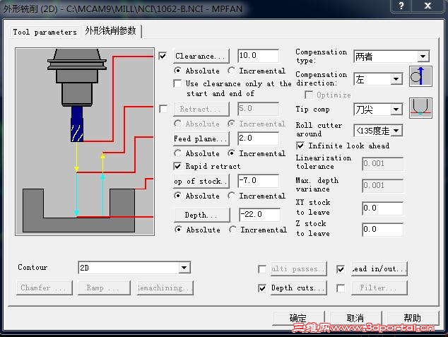Select Absolute for Depth
The width and height of the screenshot is (448, 337).
pyautogui.click(x=178, y=230)
